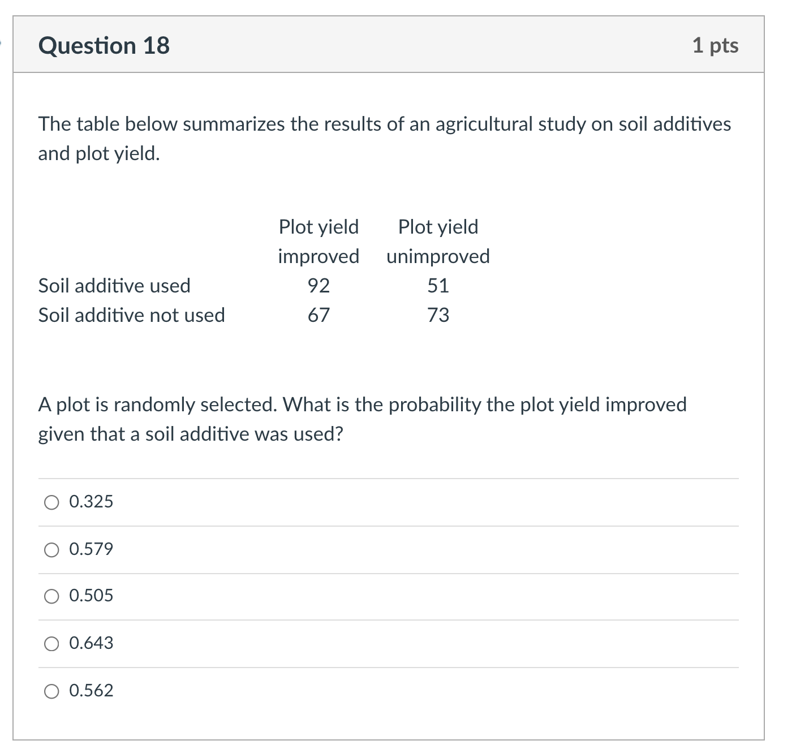
Task: Click the 0.505 answer label text
Action: 91,596
